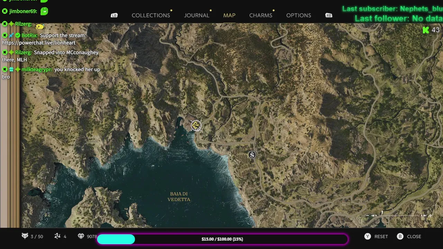Click the zoom in plus icon

pyautogui.click(x=430, y=216)
